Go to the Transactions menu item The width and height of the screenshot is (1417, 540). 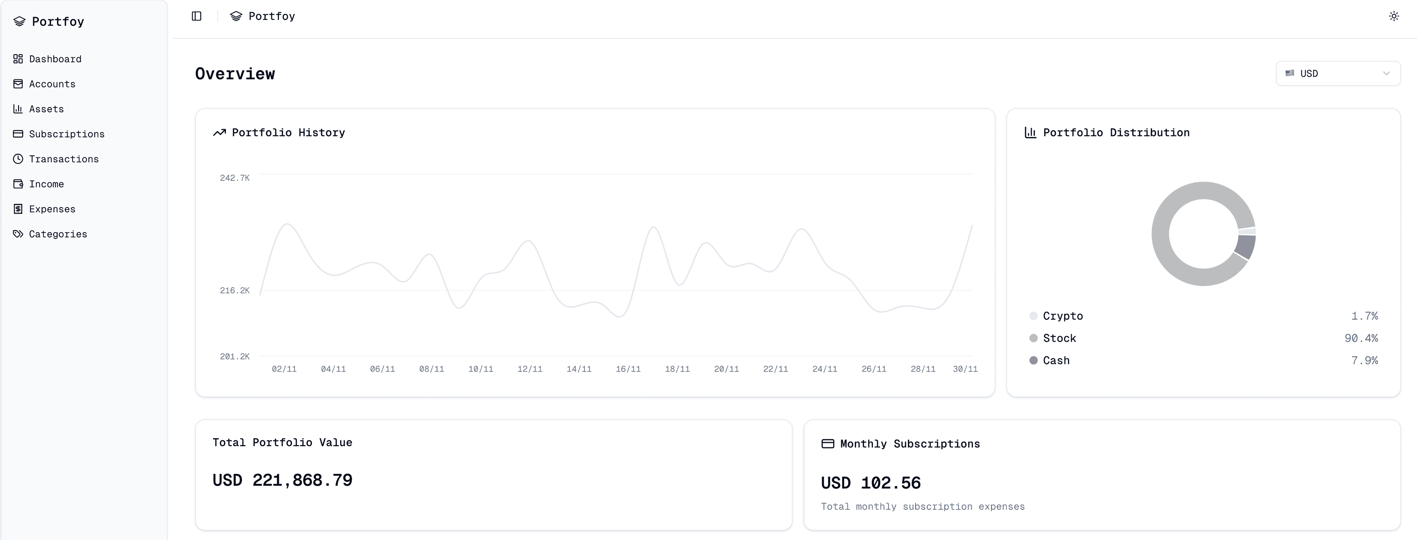(64, 159)
